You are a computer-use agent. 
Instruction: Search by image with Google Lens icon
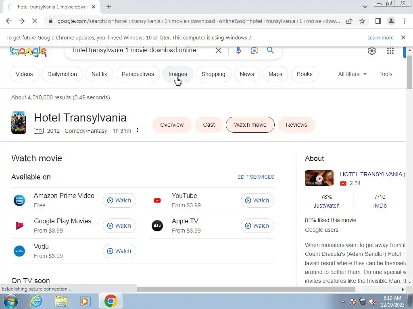(254, 50)
